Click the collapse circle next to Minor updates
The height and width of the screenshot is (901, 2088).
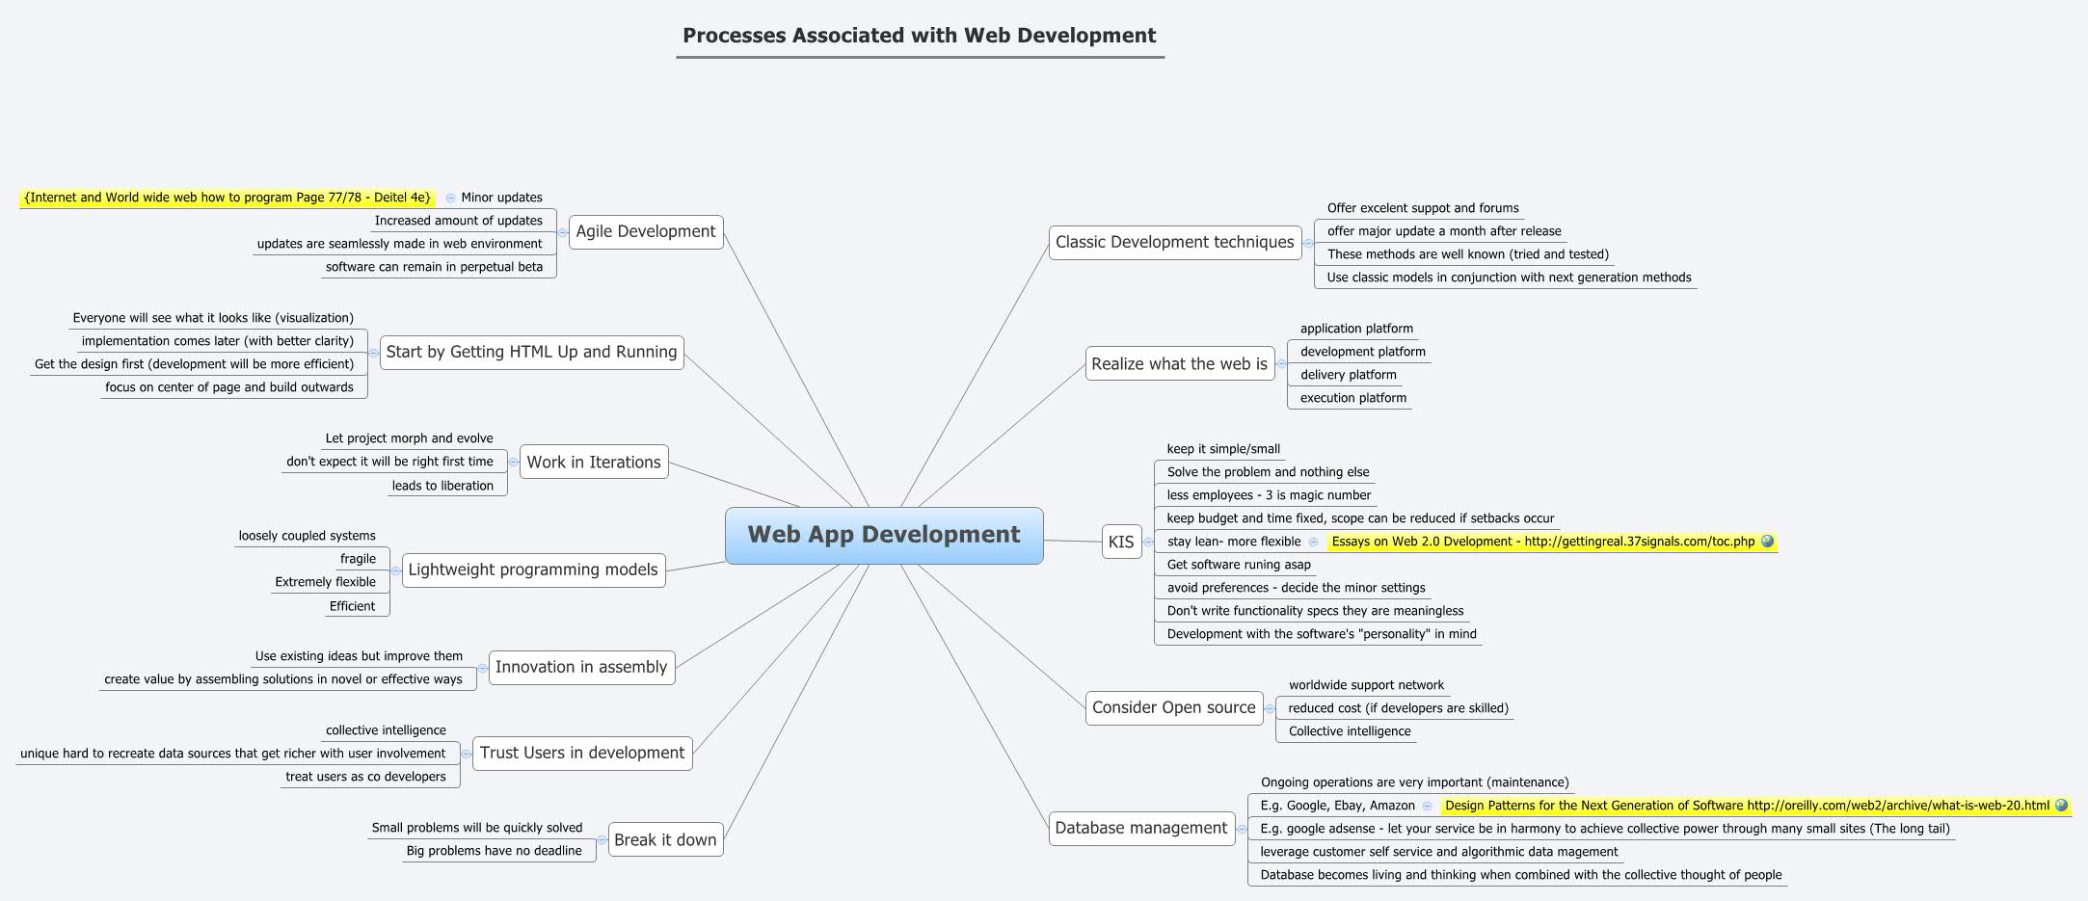[x=451, y=198]
